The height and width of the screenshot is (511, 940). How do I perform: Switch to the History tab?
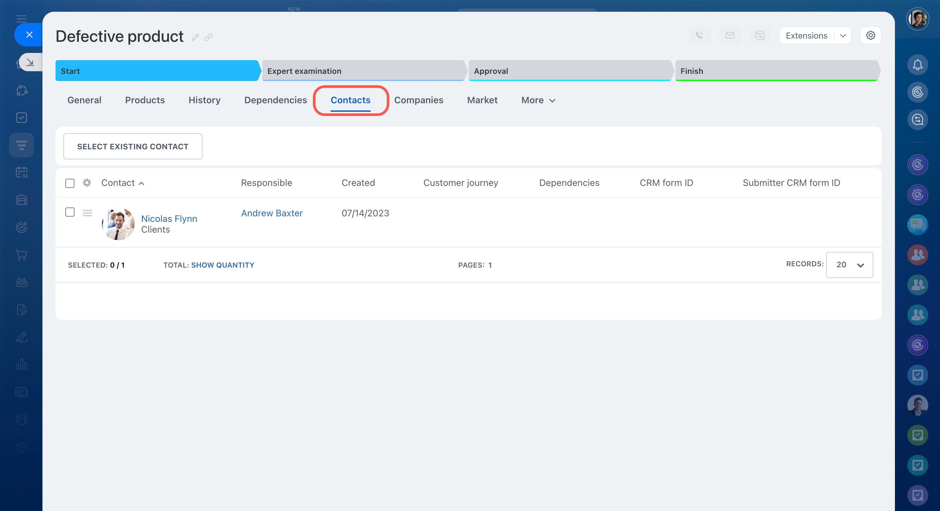204,100
